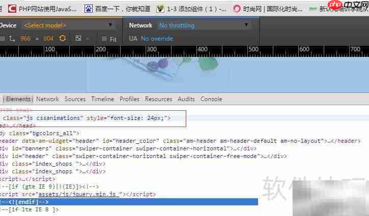Open the Sources tab
Image resolution: width=369 pixels, height=216 pixels.
point(75,99)
